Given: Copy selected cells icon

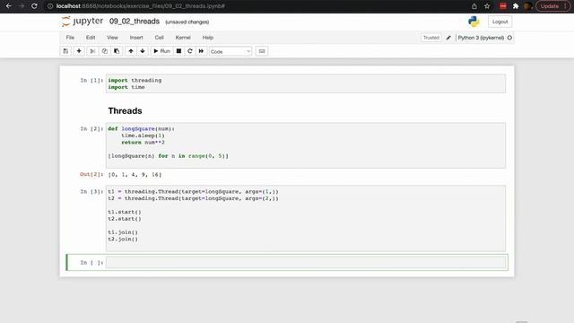Looking at the screenshot, I should click(x=105, y=51).
